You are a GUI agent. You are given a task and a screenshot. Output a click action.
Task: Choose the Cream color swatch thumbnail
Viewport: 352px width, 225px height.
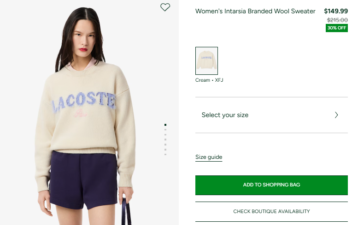[206, 61]
